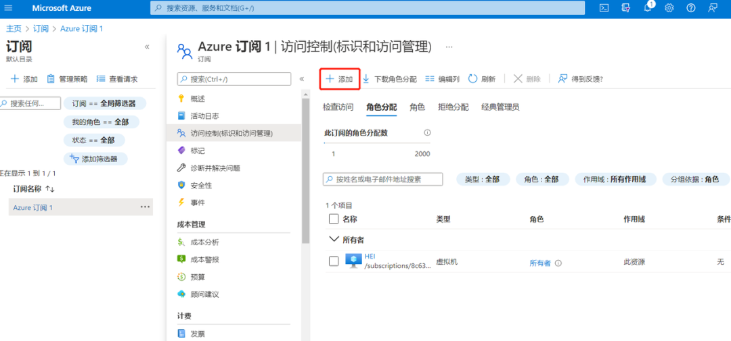Click 查看请求 in the subscriptions pane
This screenshot has height=341, width=731.
click(117, 79)
